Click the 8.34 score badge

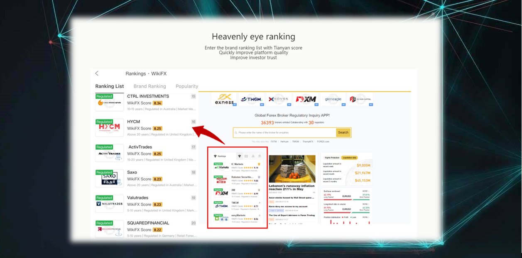pyautogui.click(x=157, y=103)
